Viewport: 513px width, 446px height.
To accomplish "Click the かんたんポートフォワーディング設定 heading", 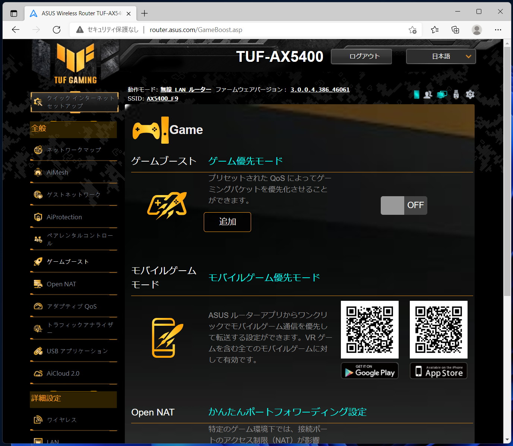I will (288, 412).
